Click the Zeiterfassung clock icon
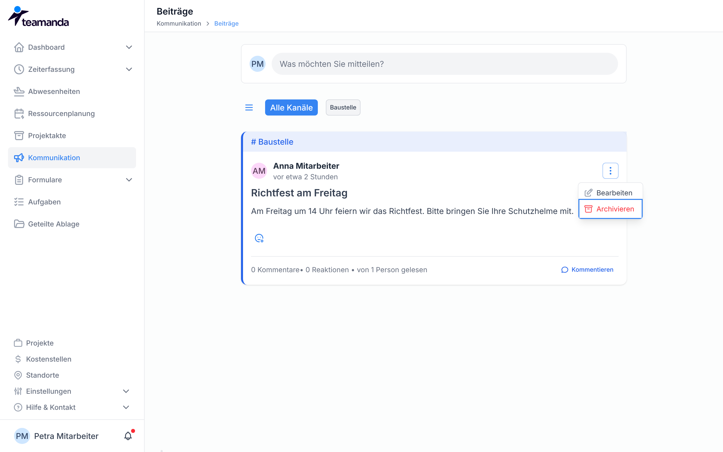723x452 pixels. point(19,69)
